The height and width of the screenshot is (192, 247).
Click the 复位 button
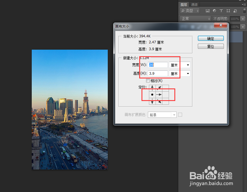(x=211, y=46)
